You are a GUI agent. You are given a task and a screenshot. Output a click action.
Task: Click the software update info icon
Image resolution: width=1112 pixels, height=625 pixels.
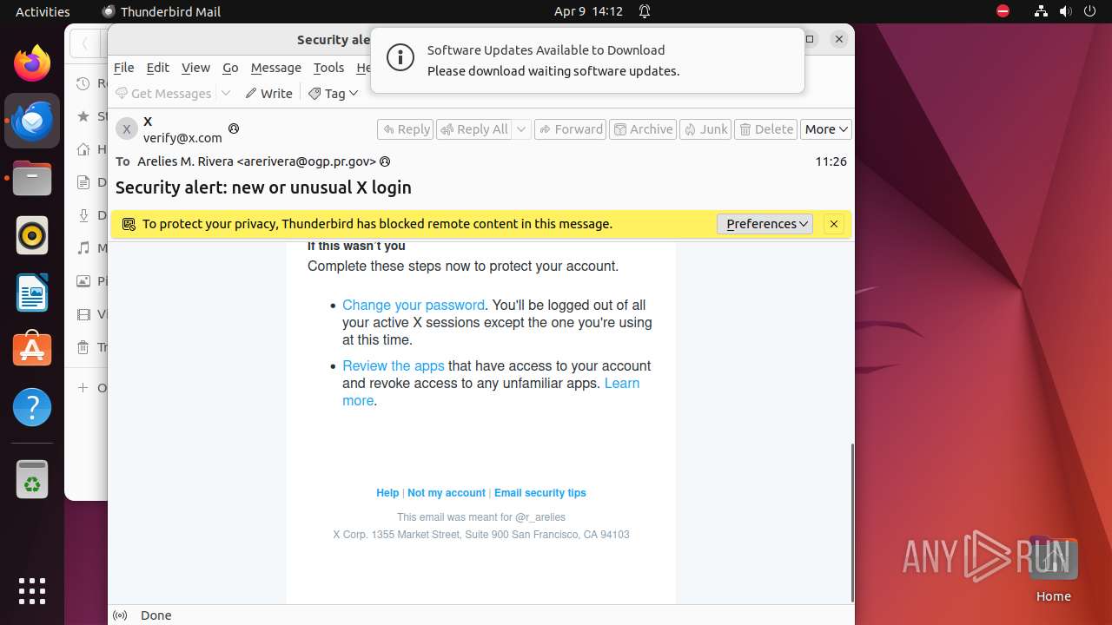400,59
